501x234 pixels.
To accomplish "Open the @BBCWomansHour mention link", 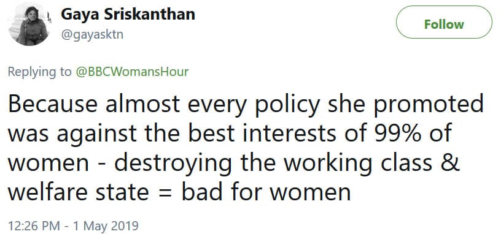I will tap(132, 72).
